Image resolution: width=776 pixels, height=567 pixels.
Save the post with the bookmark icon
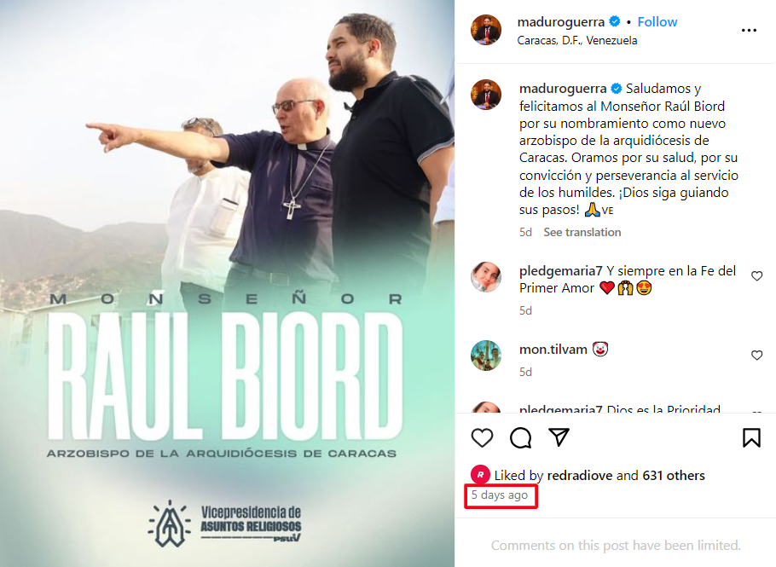pos(751,438)
